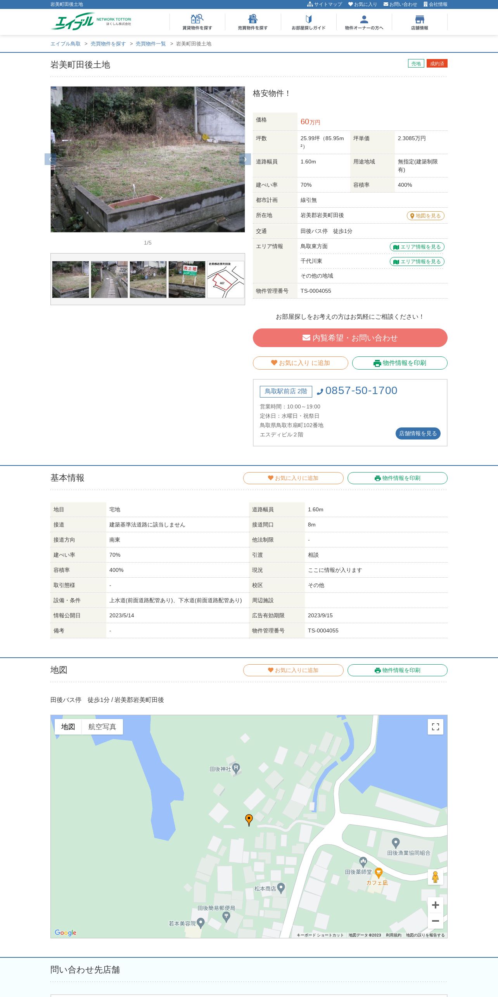Click 松本商店 map pin

[x=281, y=888]
